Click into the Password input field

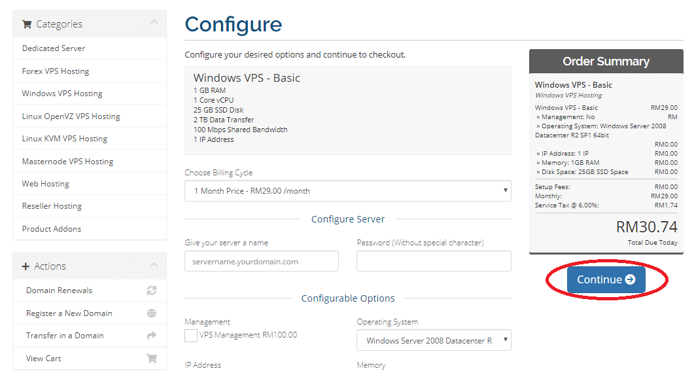pos(434,261)
